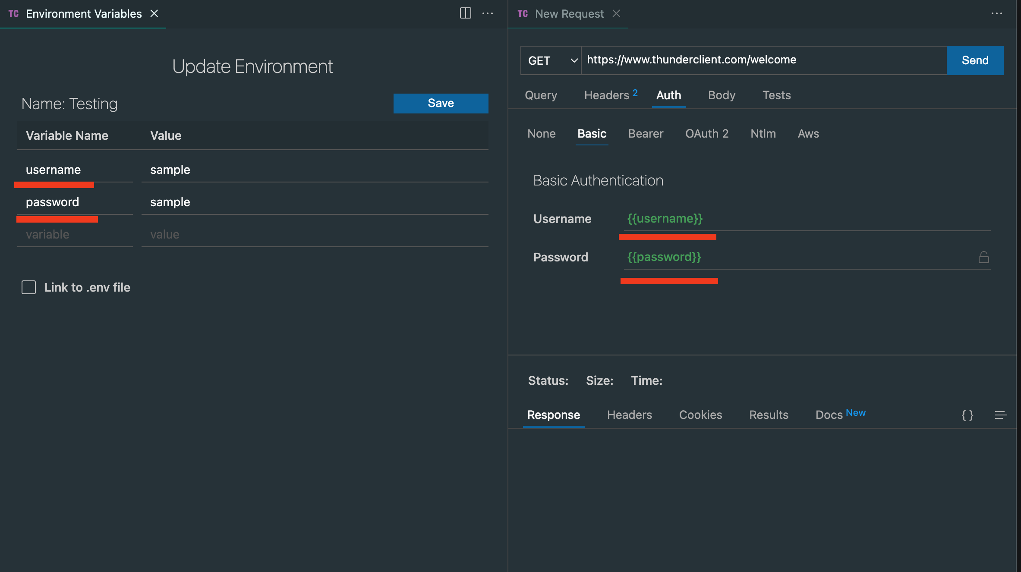Save the Testing environment
Viewport: 1021px width, 572px height.
441,103
